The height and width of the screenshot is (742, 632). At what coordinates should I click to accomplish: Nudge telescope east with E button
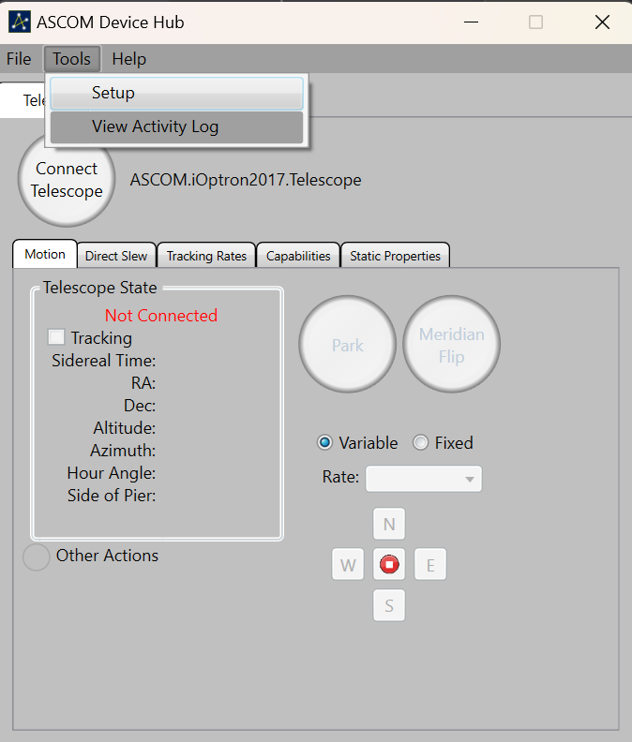point(430,564)
